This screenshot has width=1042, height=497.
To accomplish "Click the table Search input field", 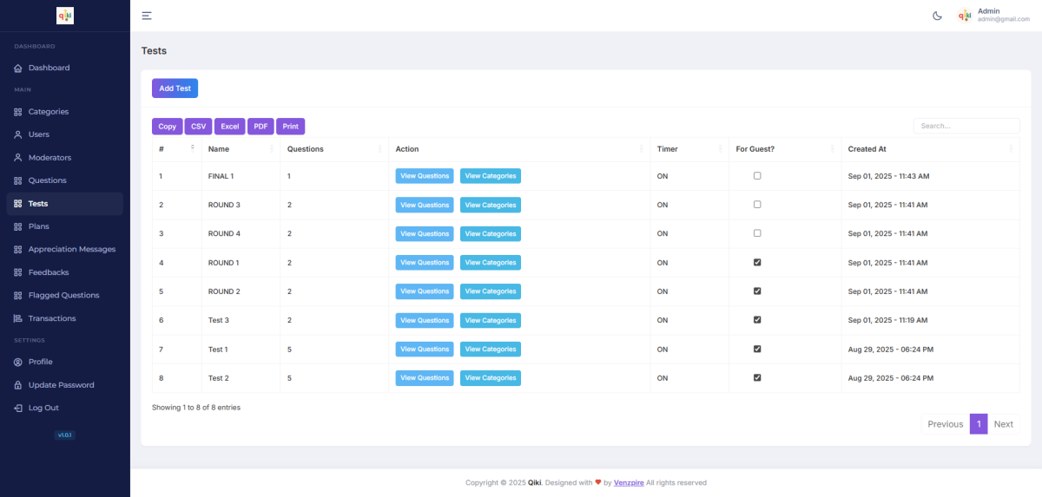I will pyautogui.click(x=966, y=126).
